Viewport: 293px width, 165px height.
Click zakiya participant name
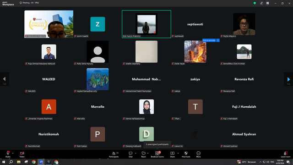pyautogui.click(x=195, y=79)
